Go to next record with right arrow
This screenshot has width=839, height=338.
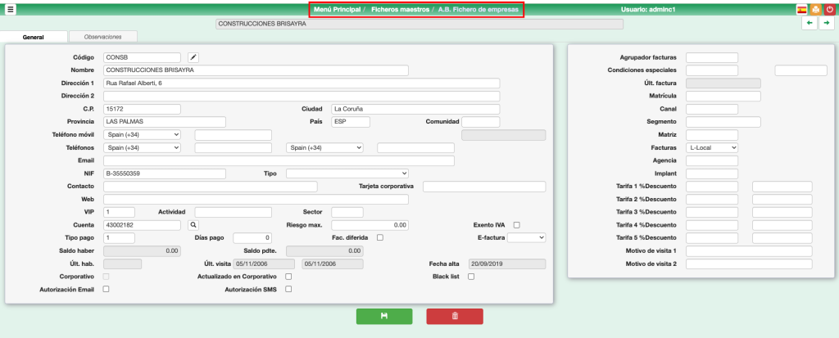tap(827, 24)
